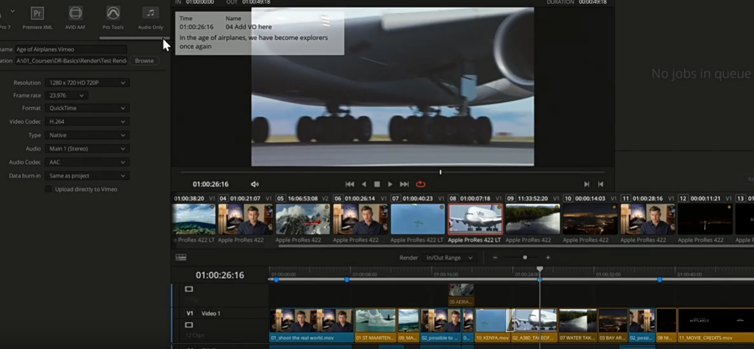Toggle the track icon above the Video 1 track

point(189,290)
